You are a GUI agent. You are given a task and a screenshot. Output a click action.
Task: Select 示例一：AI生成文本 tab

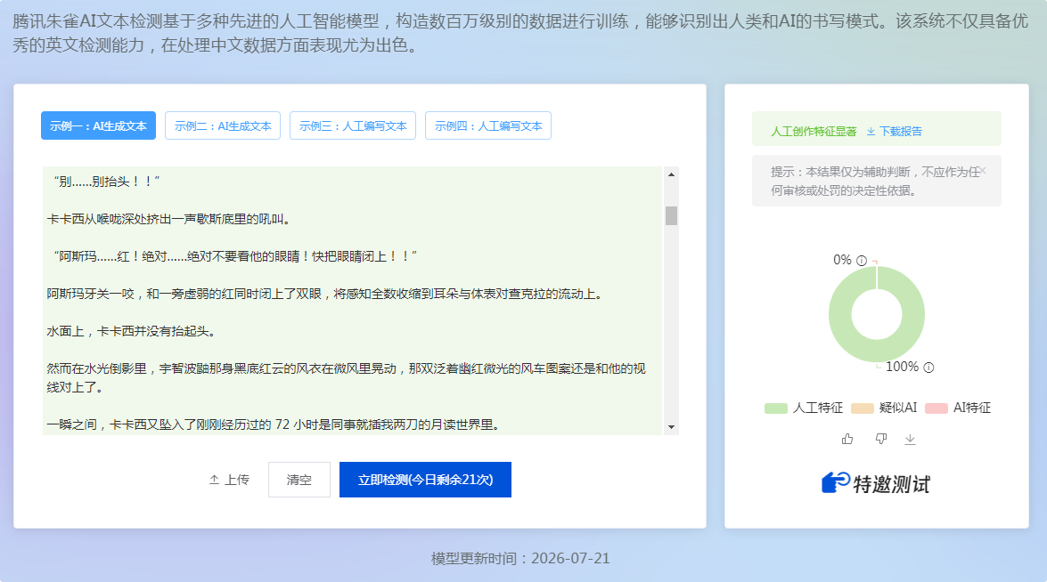98,125
